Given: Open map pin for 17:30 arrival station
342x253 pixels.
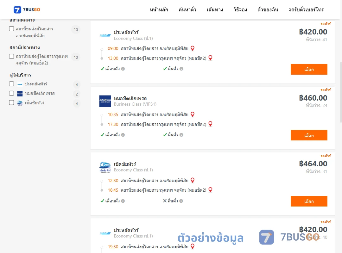Looking at the screenshot, I should [x=210, y=124].
